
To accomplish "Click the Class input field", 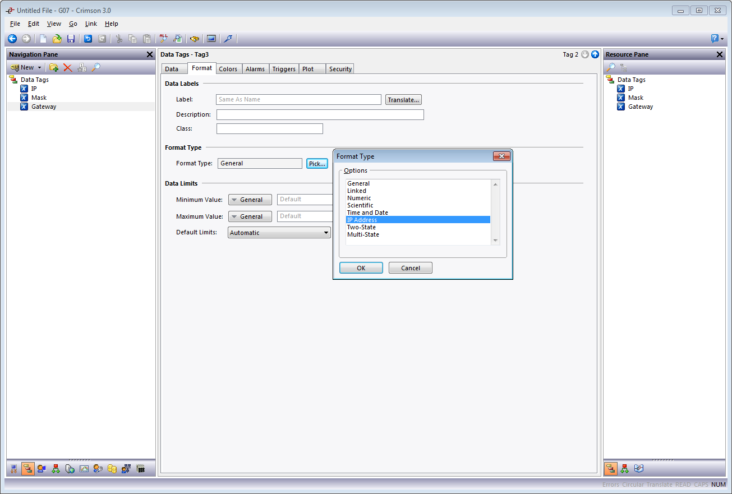I will 270,128.
